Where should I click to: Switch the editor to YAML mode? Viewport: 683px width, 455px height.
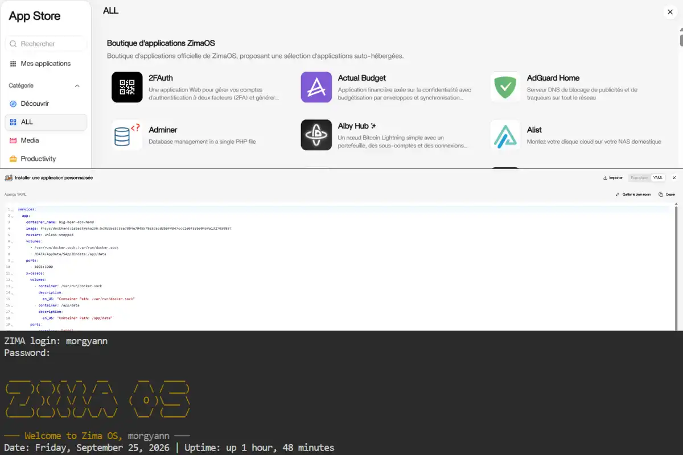point(658,177)
